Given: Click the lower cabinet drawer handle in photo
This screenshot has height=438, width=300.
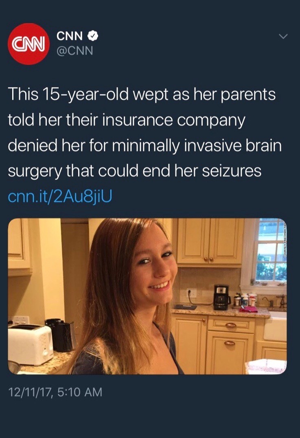Looking at the screenshot, I should point(231,325).
